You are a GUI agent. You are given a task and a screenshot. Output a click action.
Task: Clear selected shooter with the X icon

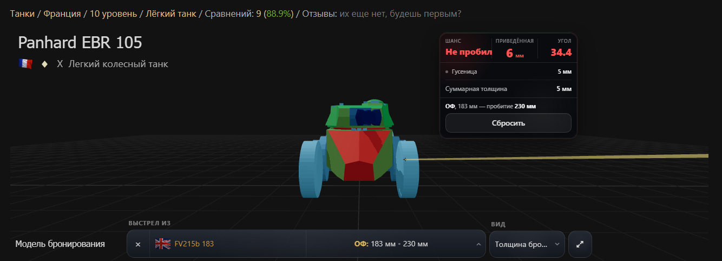coord(138,244)
